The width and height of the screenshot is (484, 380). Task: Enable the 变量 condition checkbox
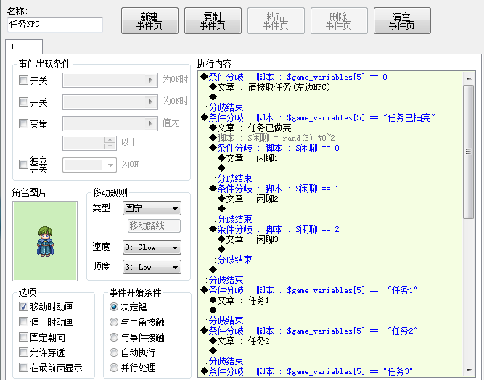click(x=23, y=124)
